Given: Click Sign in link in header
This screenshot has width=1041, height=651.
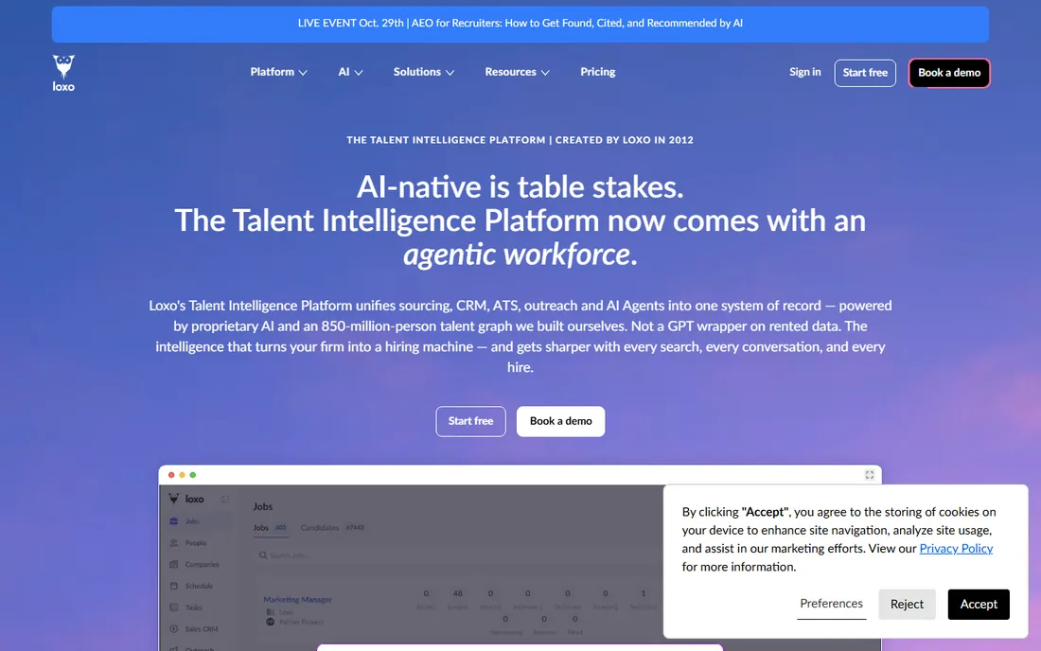Looking at the screenshot, I should (804, 72).
